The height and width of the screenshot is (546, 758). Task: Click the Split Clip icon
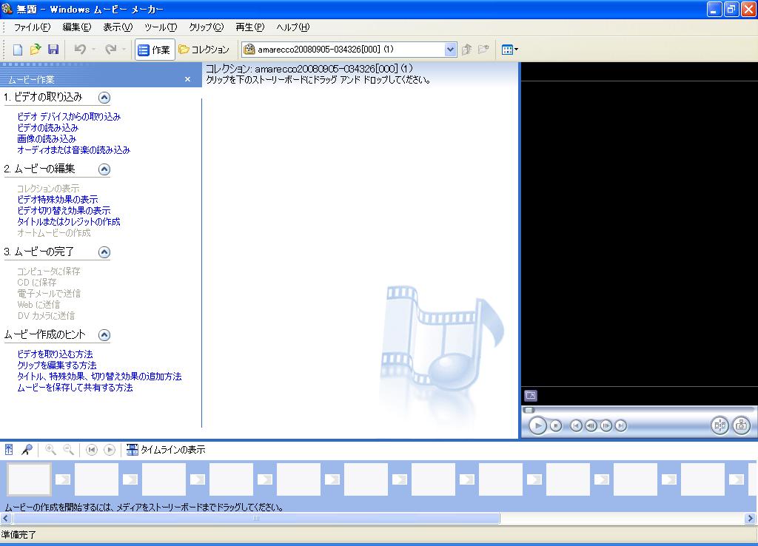(x=720, y=425)
